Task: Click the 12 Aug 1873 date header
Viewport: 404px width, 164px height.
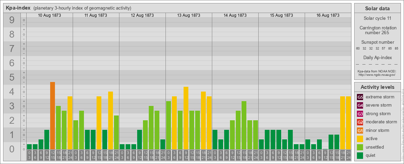Action: (142, 15)
